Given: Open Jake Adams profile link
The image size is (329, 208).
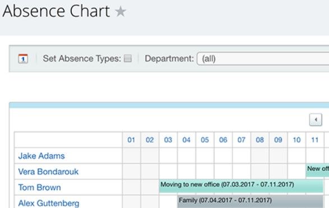Looking at the screenshot, I should (41, 156).
